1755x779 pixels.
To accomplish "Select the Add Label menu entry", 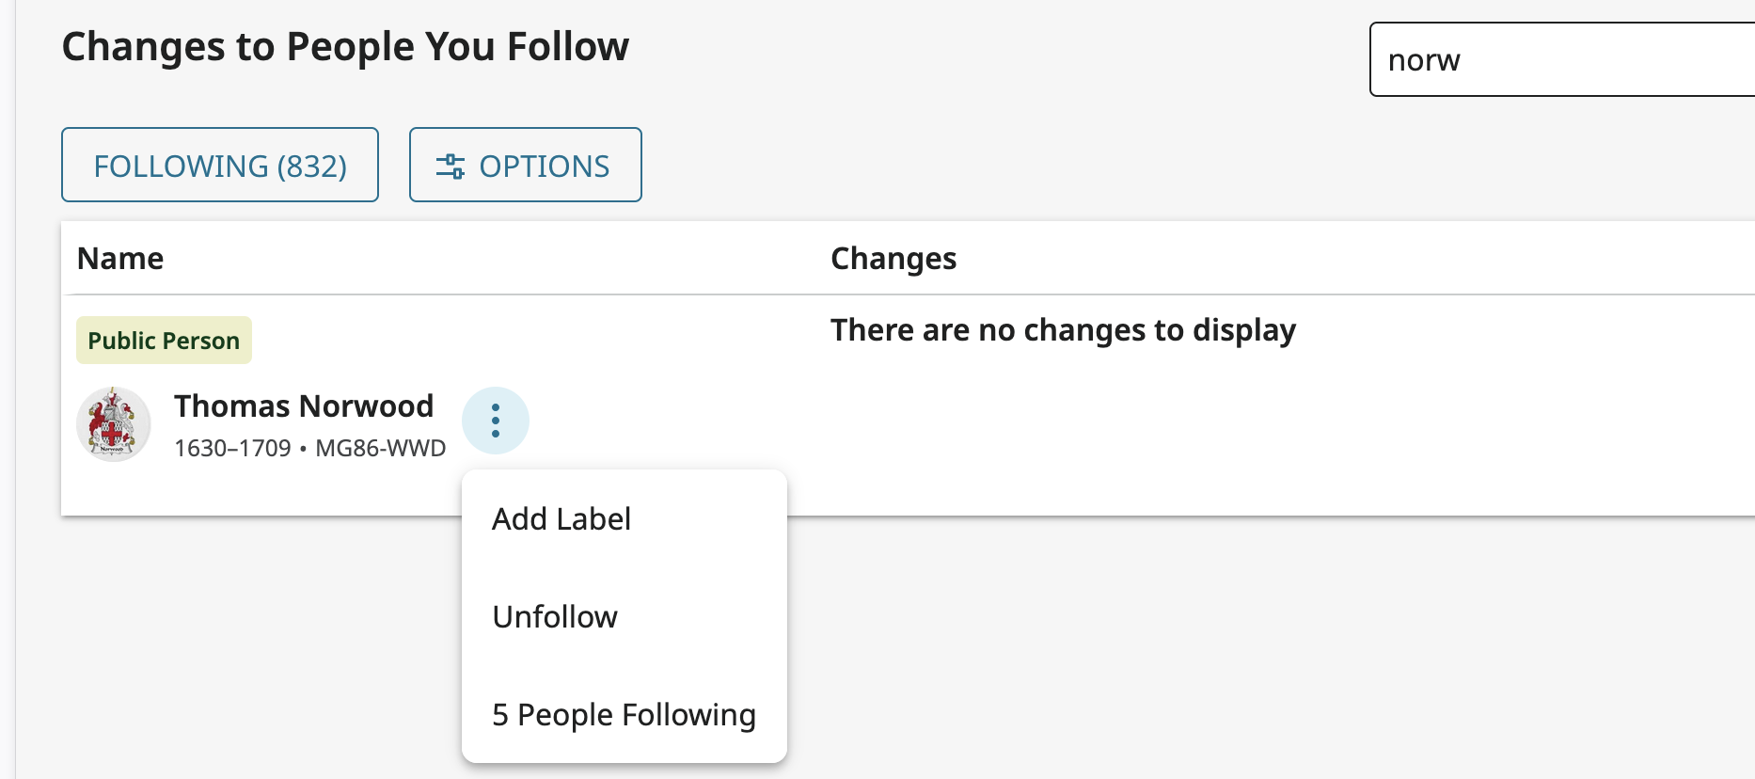I will pos(561,518).
